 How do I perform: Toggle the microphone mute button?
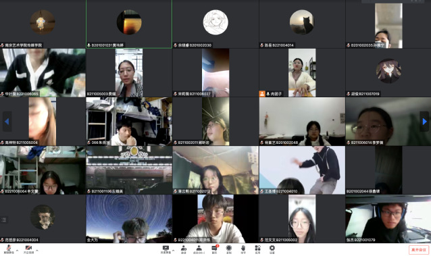point(9,249)
